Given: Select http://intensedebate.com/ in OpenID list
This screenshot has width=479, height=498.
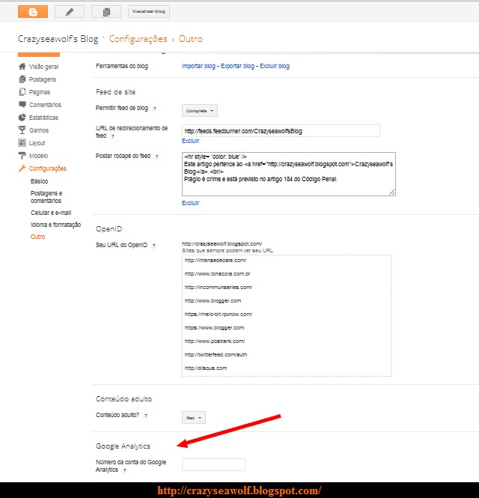Looking at the screenshot, I should pos(216,261).
